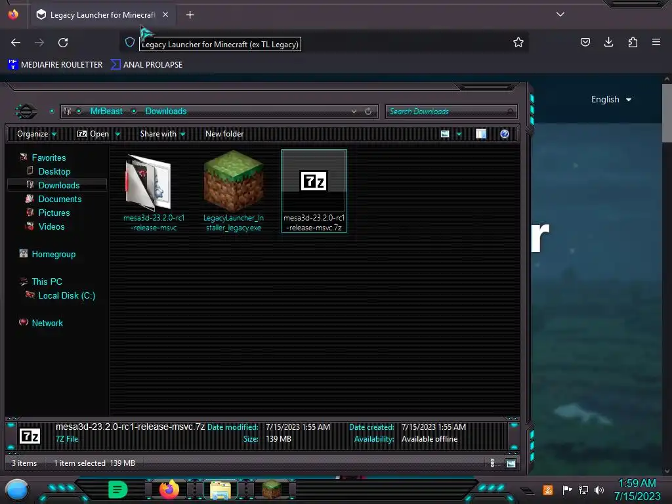672x504 pixels.
Task: Select This PC in navigation pane
Action: coord(47,282)
